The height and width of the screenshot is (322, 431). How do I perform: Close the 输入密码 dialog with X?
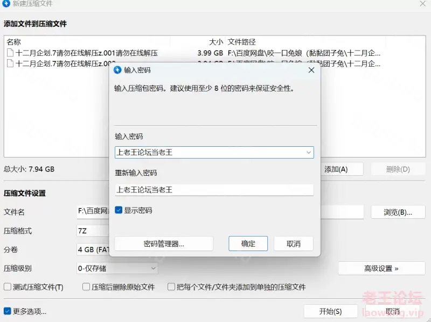[x=311, y=70]
